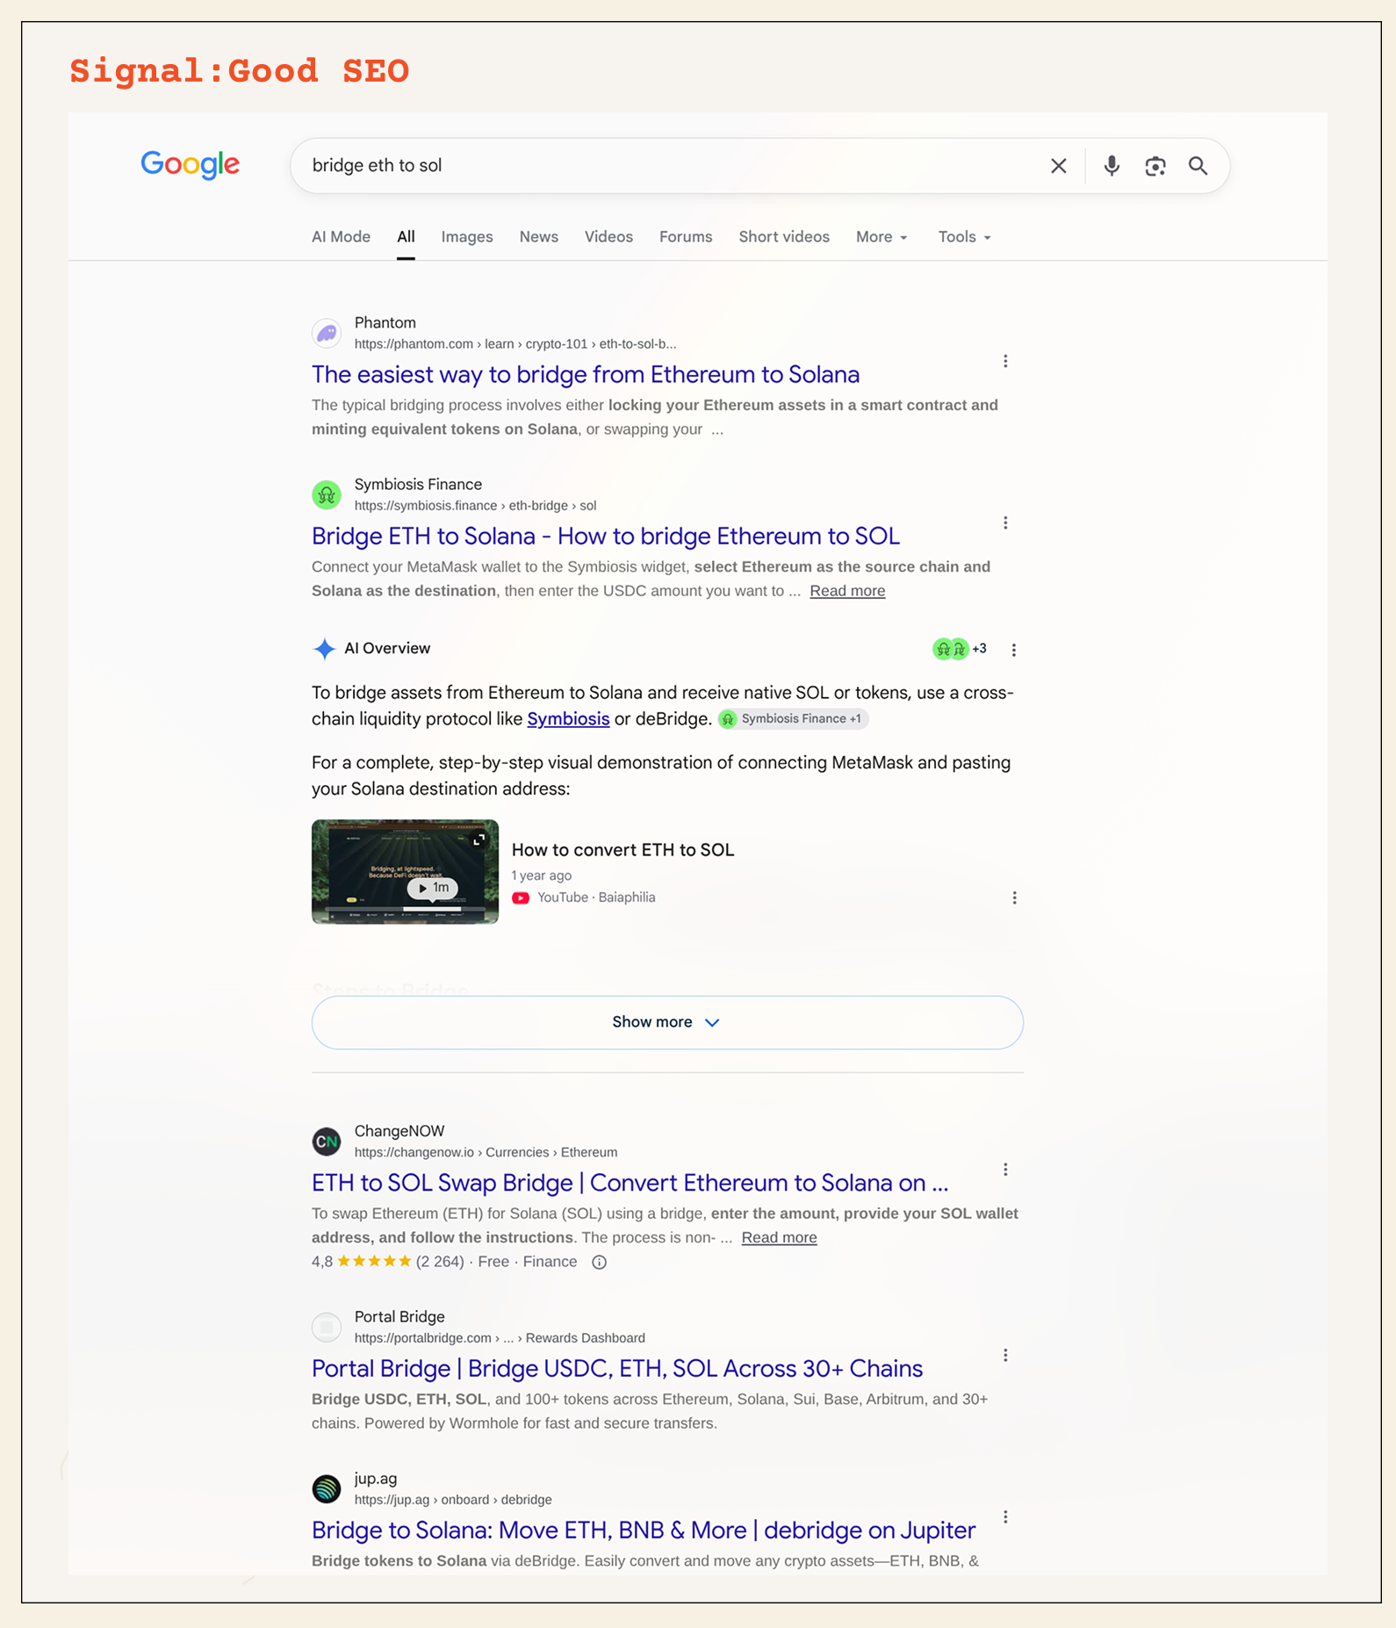
Task: Switch to the Images tab
Action: point(467,237)
